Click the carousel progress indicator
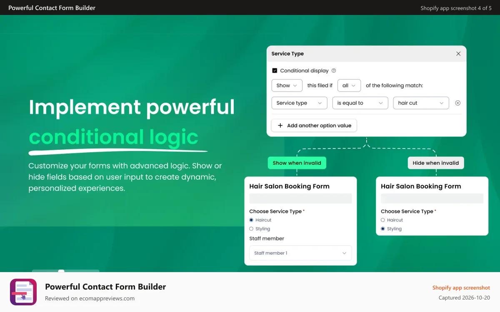 coord(65,271)
